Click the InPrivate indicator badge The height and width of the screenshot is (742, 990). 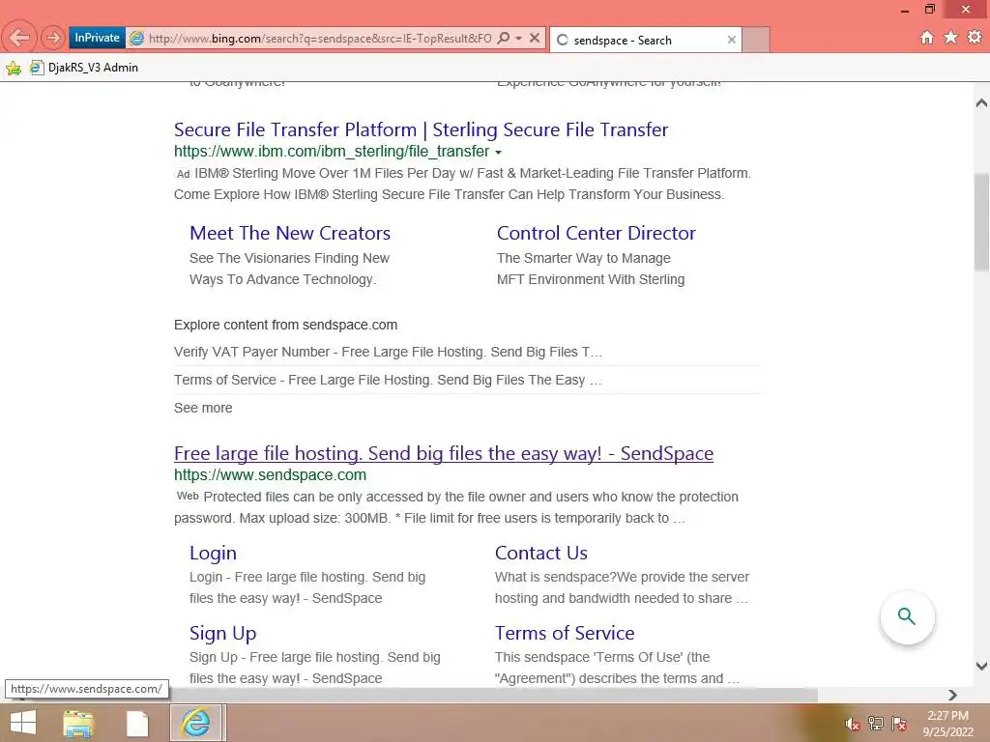(x=97, y=38)
